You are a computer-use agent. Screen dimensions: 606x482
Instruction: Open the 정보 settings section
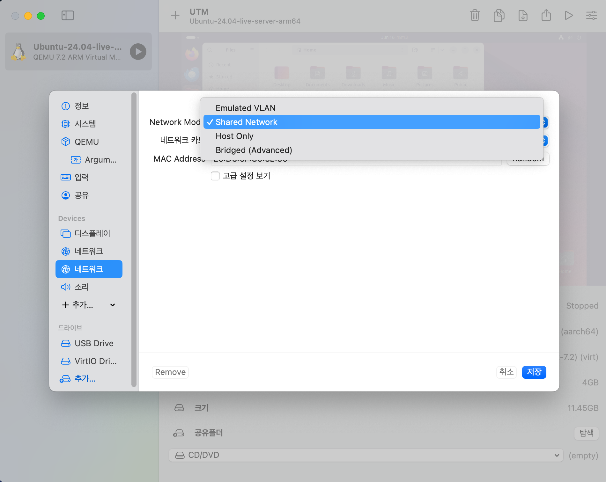point(89,106)
